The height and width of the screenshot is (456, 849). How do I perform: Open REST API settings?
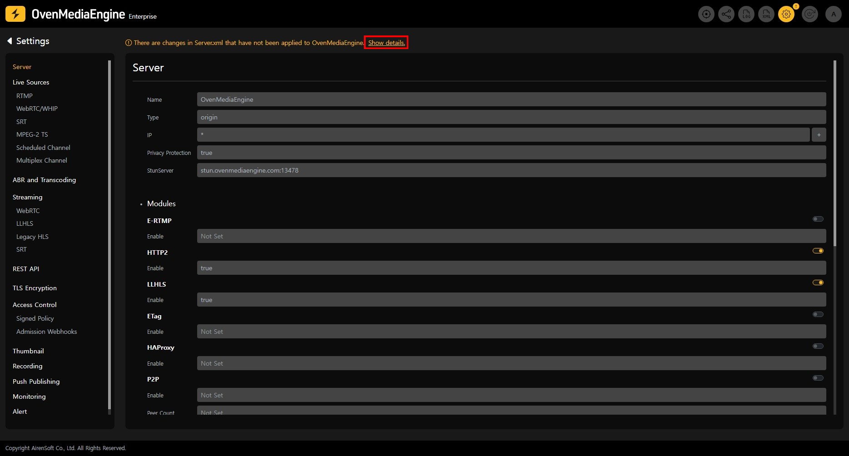coord(26,269)
